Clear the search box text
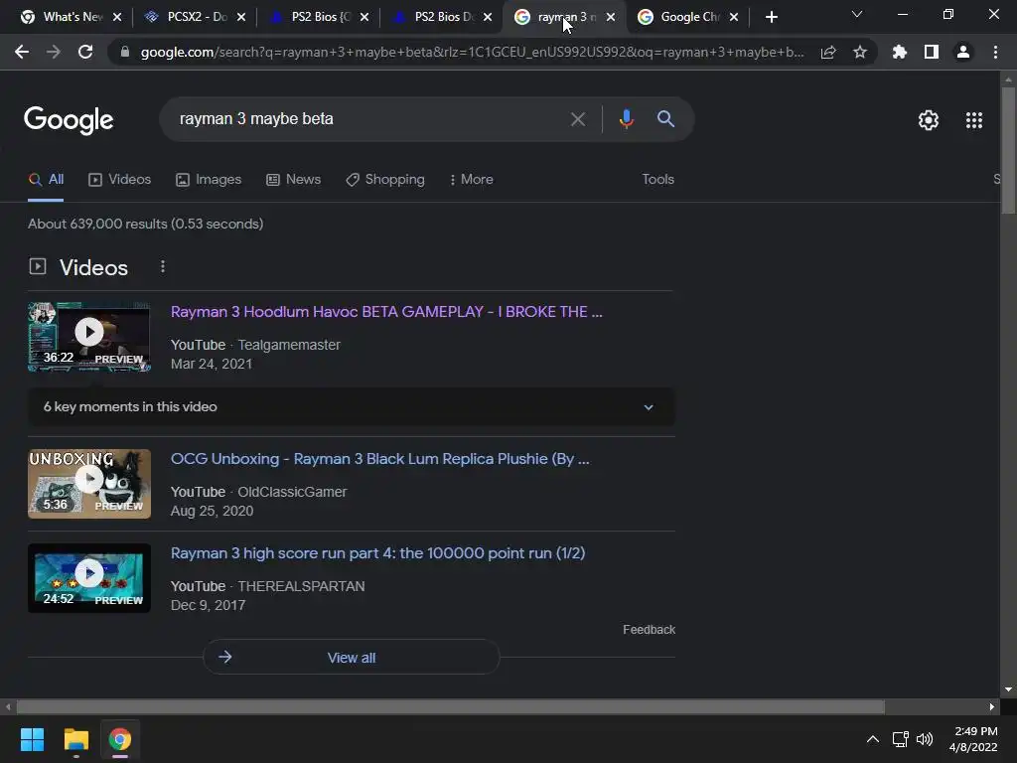The image size is (1017, 763). coord(577,119)
